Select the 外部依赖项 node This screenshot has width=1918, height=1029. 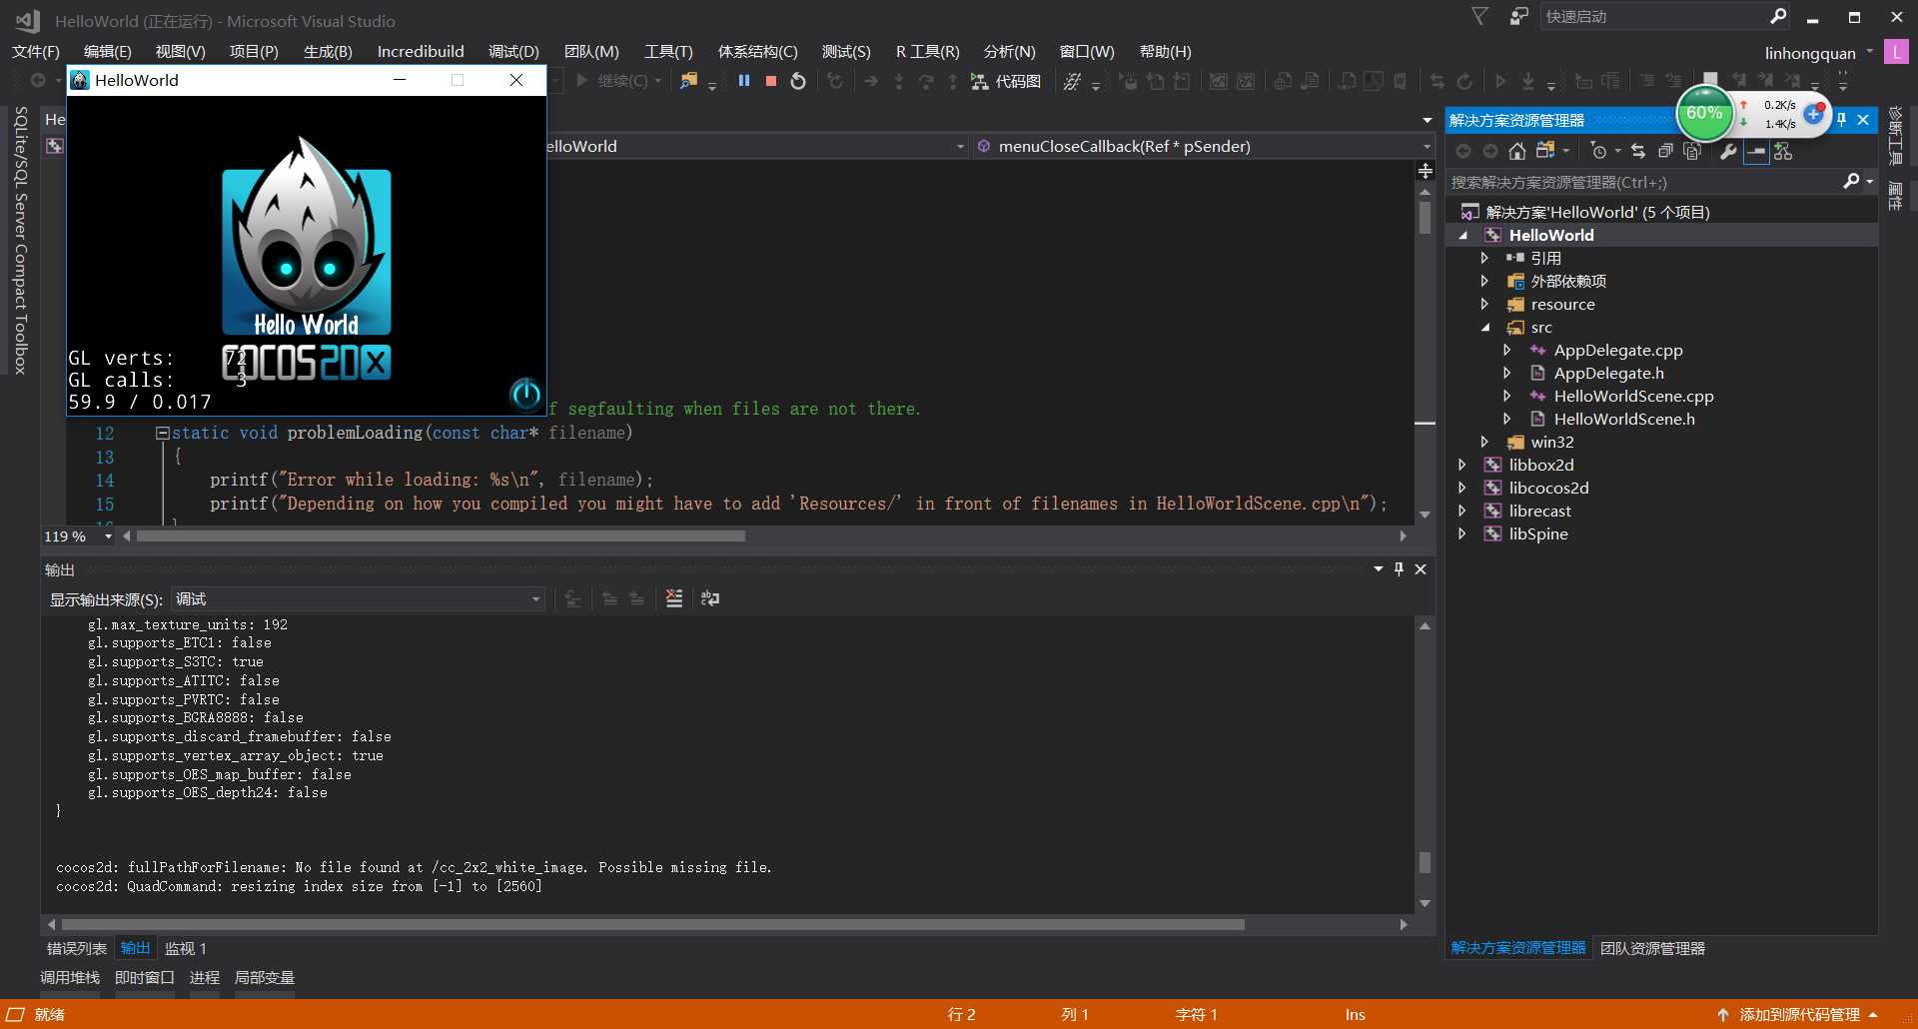tap(1568, 281)
